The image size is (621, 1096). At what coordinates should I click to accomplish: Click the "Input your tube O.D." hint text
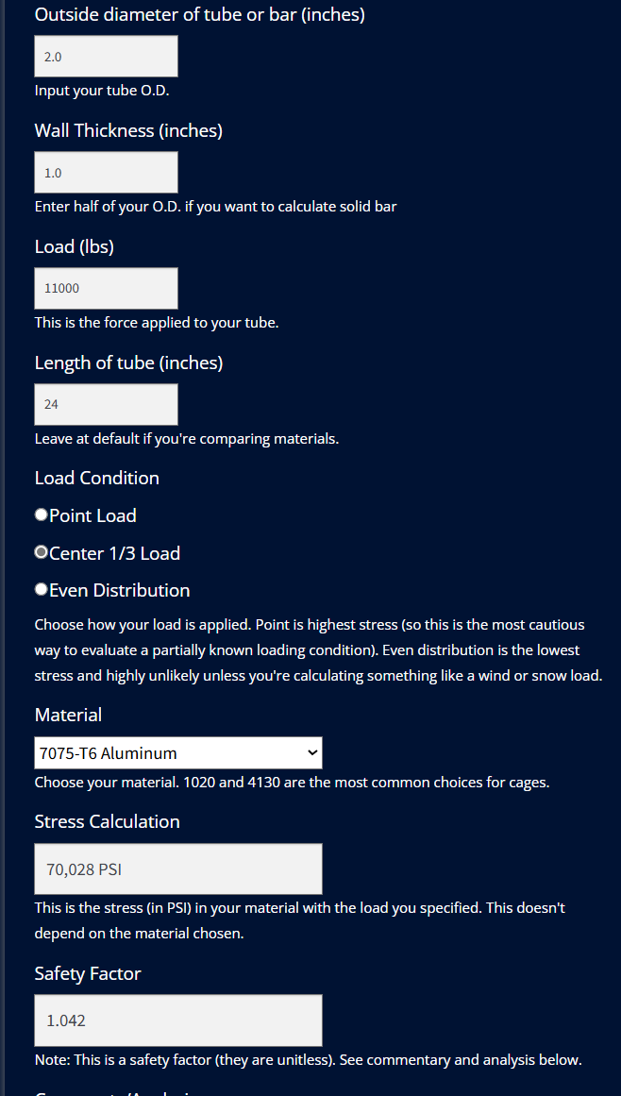tap(102, 92)
